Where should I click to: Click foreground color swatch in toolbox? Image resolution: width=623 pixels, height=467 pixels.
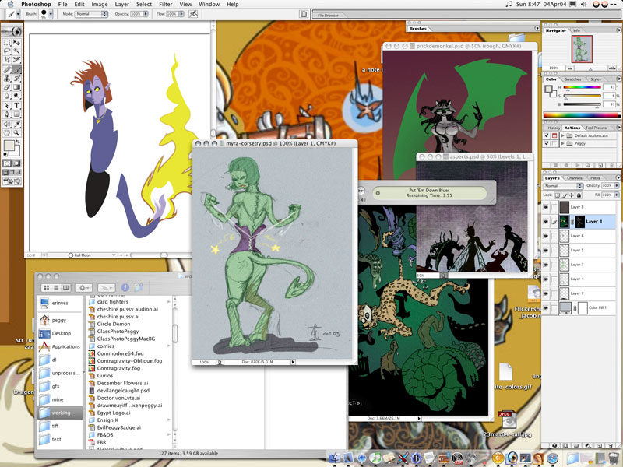(x=9, y=146)
